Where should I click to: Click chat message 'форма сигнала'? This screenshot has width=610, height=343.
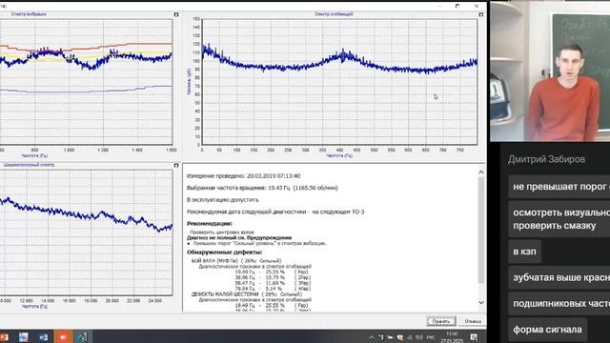tap(547, 330)
